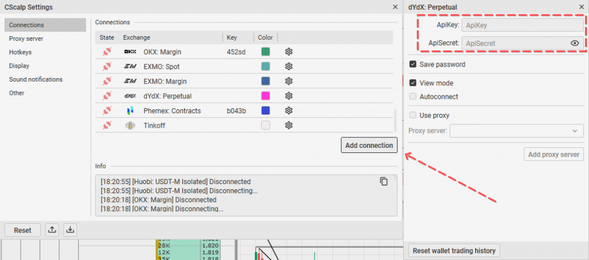The image size is (589, 260).
Task: Click the EXMO: Margin exchange logo
Action: [x=130, y=81]
